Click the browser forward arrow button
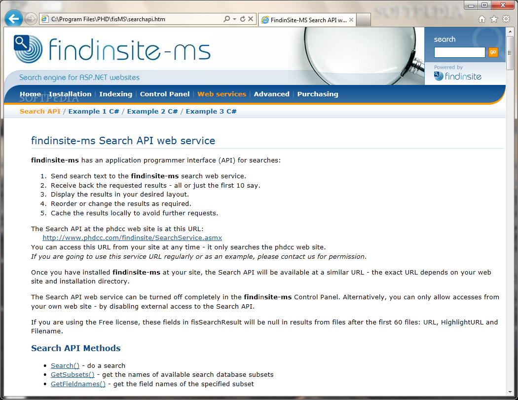518x400 pixels. 31,19
